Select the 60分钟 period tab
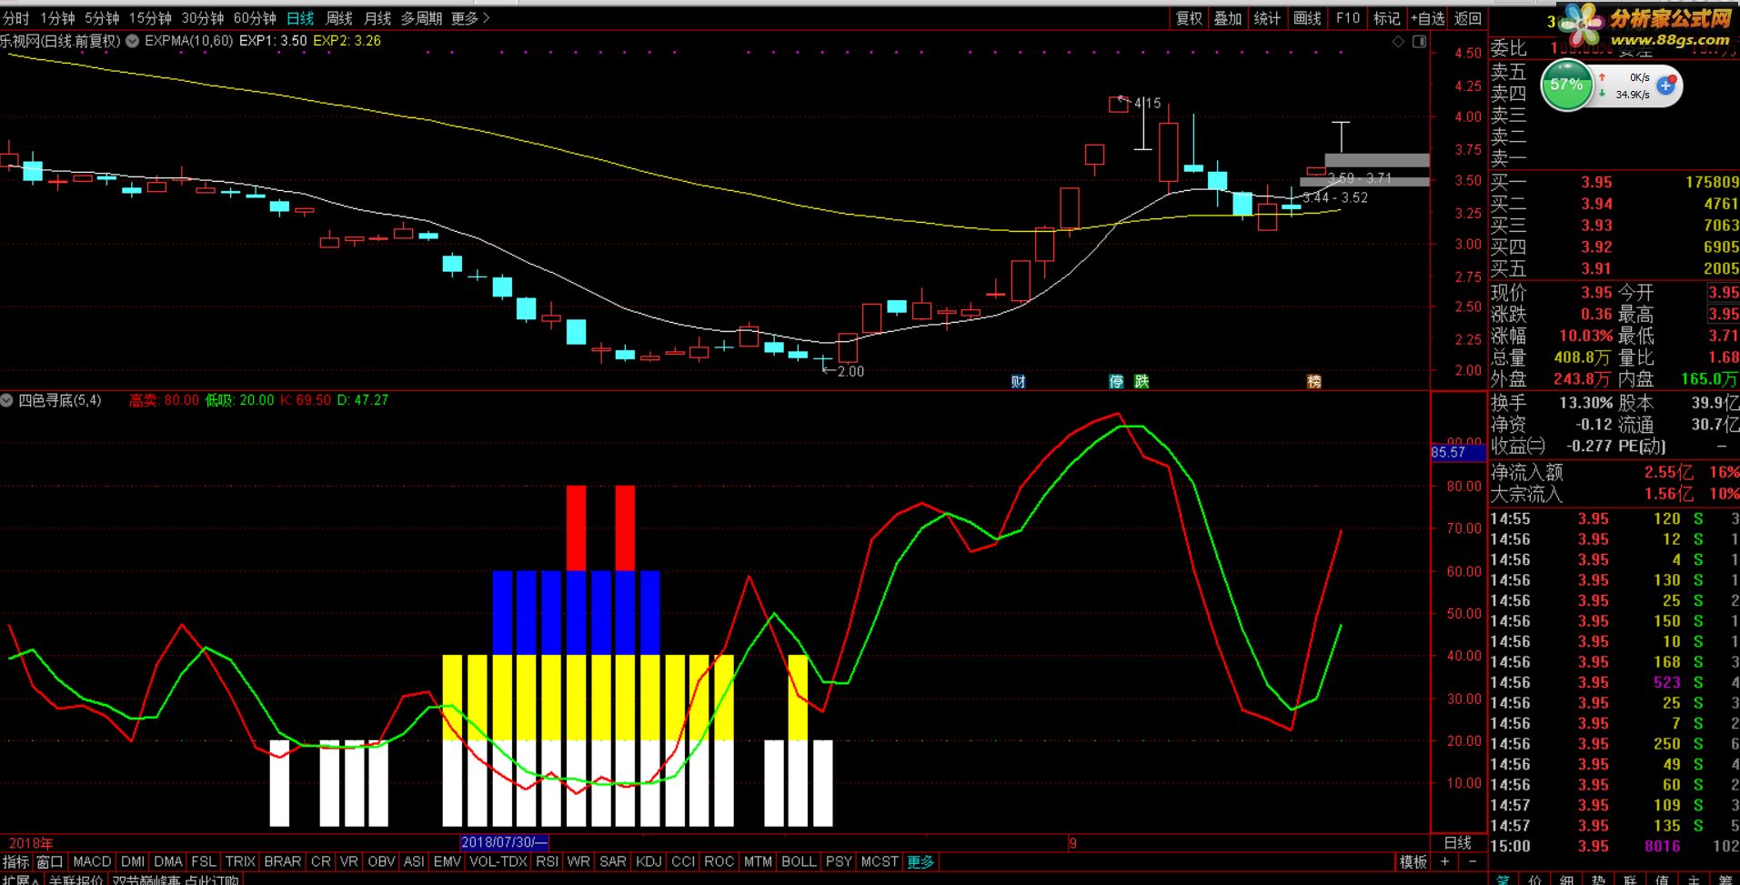Viewport: 1740px width, 885px height. coord(256,18)
